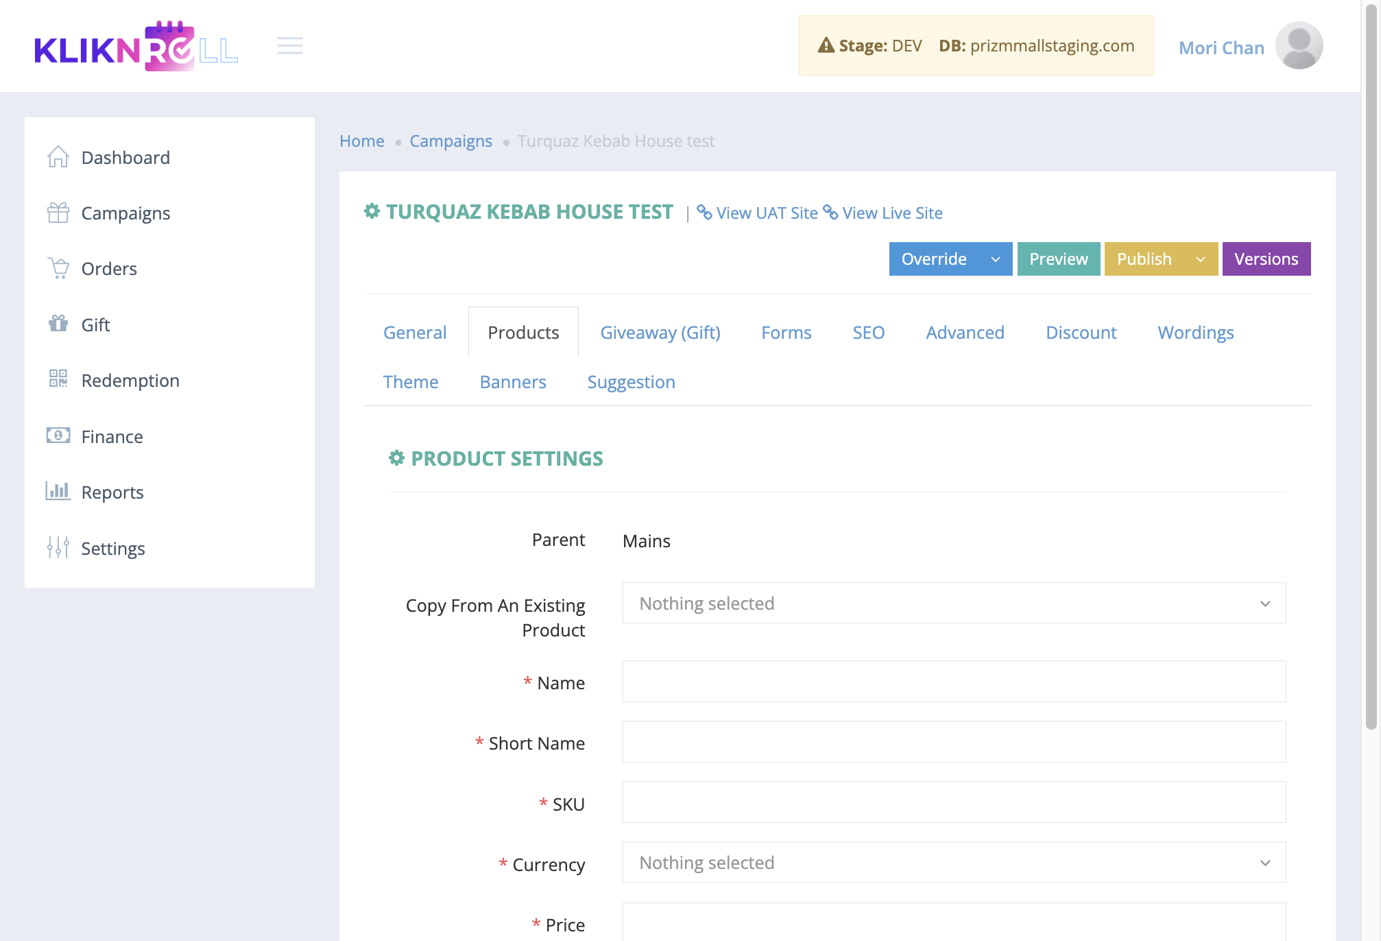Click the Finance banknote icon
This screenshot has width=1381, height=941.
click(58, 436)
